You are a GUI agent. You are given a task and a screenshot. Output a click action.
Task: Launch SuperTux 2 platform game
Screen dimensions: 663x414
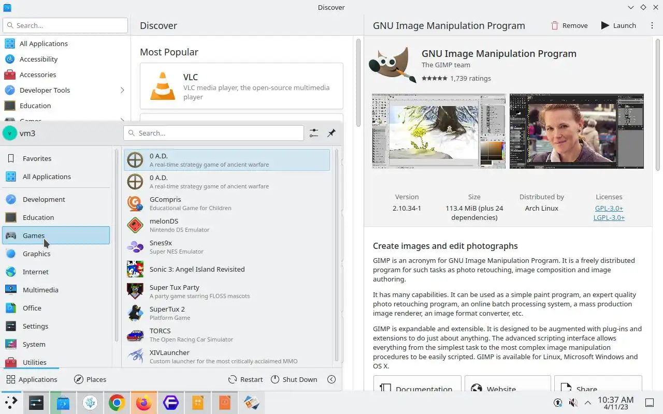coord(227,313)
